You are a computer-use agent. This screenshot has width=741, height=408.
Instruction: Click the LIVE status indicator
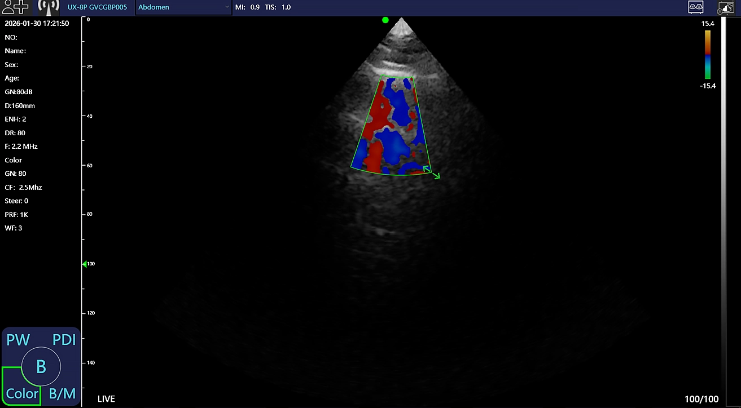(106, 399)
